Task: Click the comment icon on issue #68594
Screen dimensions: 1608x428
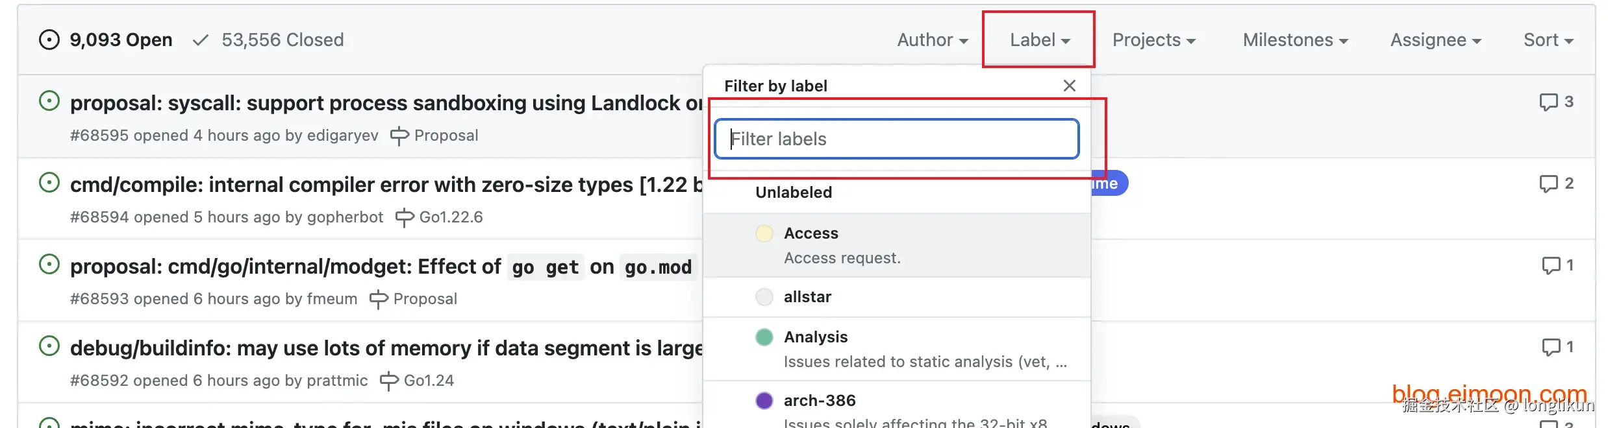Action: coord(1548,184)
